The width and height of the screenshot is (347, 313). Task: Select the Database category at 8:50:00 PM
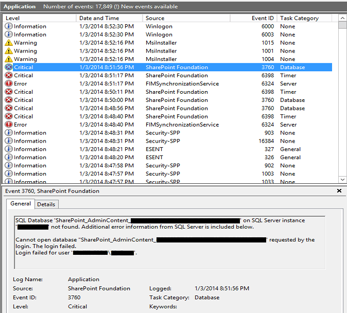point(292,100)
